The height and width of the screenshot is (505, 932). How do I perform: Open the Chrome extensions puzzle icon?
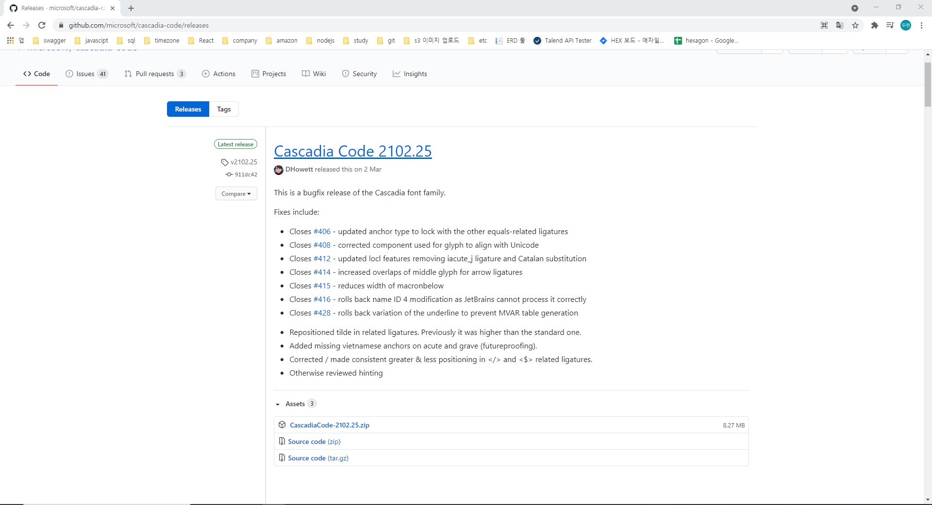coord(874,25)
